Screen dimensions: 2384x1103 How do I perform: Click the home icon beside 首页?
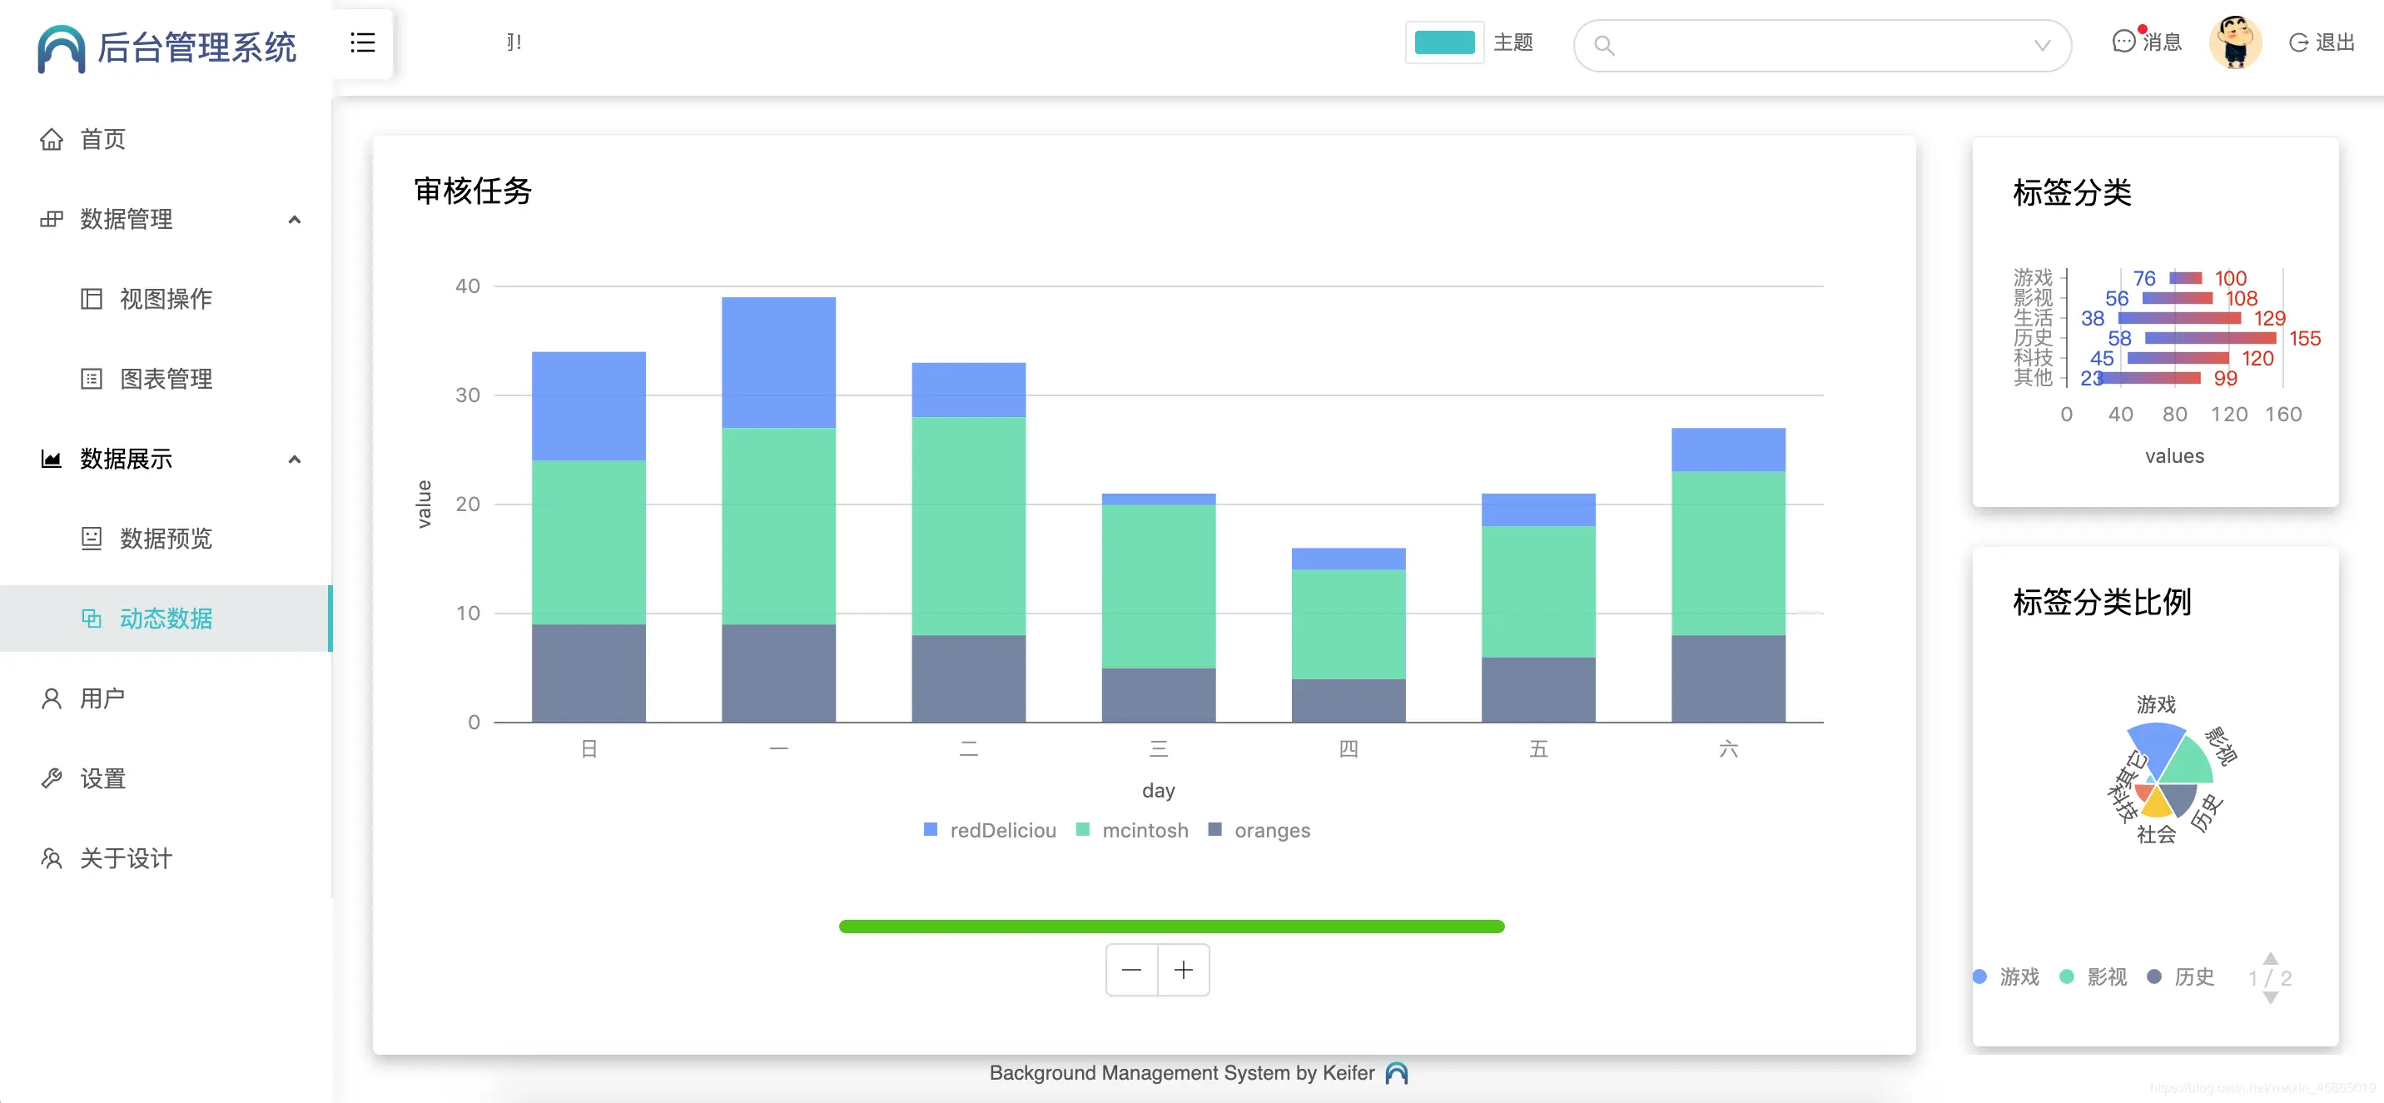(52, 140)
